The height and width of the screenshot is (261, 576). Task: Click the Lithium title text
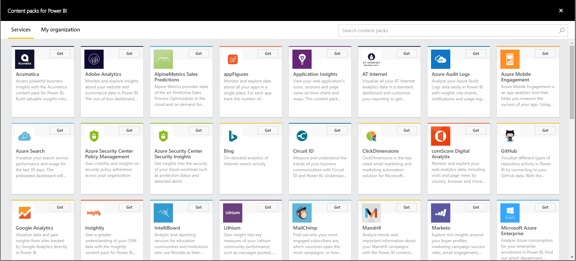232,228
